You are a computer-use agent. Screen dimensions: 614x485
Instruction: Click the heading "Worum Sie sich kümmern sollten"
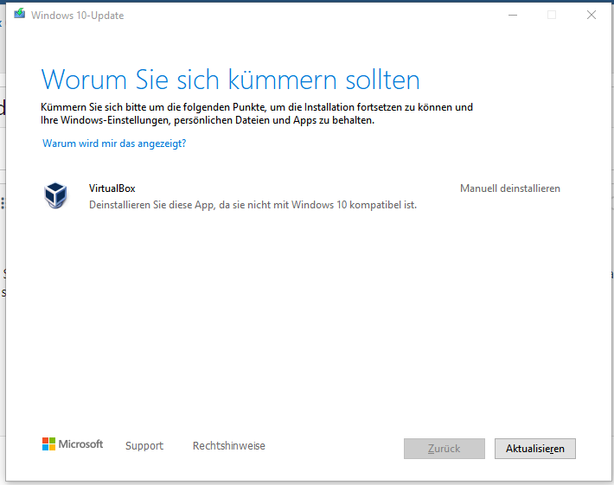point(230,80)
